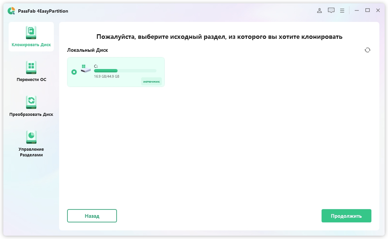Click the PassFab 4EasyPartition logo

11,11
